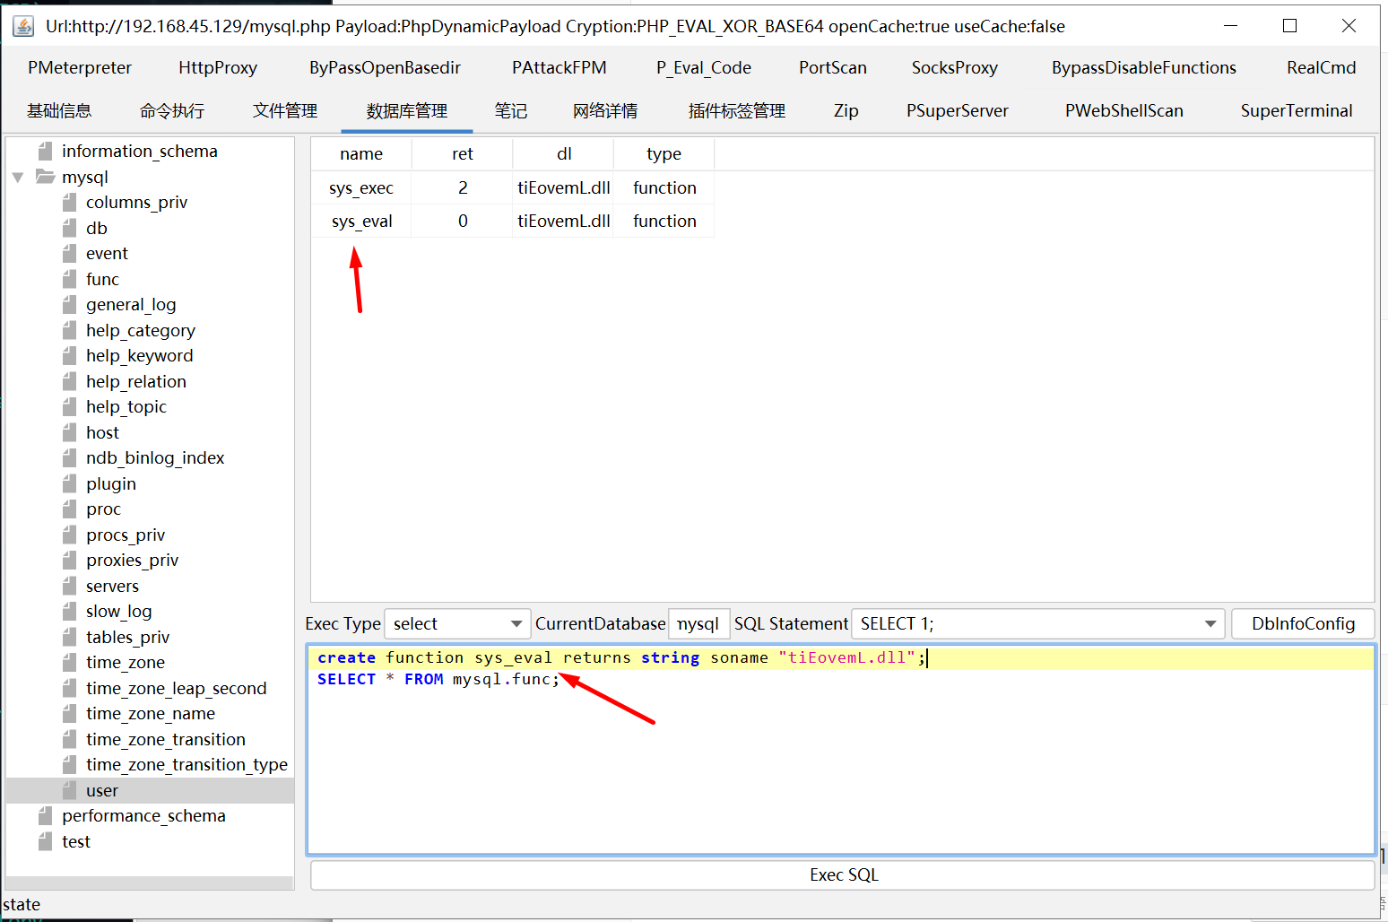Switch to the PAttackFPM tab
This screenshot has height=922, width=1388.
(560, 67)
